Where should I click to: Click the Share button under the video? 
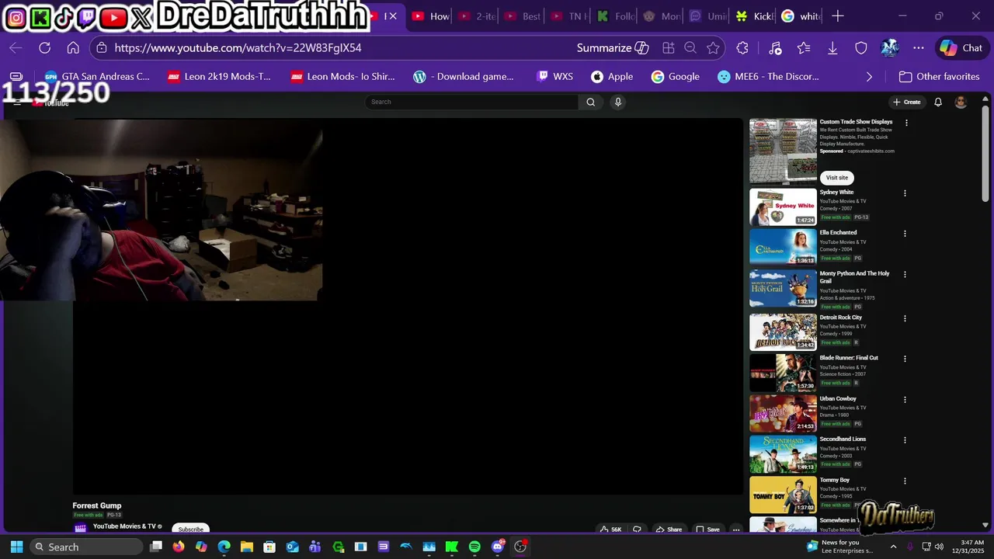669,529
